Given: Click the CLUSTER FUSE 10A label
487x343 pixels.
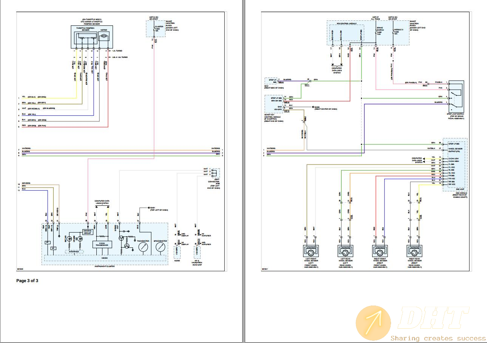Looking at the screenshot, I should point(159,29).
